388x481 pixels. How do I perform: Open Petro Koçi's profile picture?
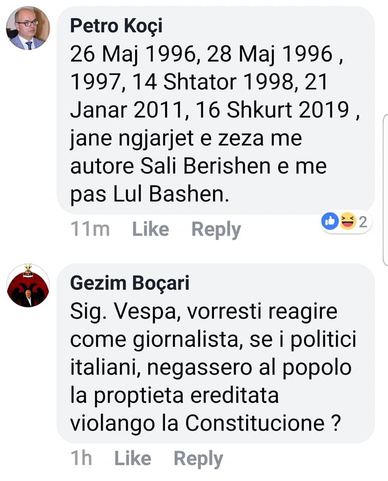click(28, 28)
